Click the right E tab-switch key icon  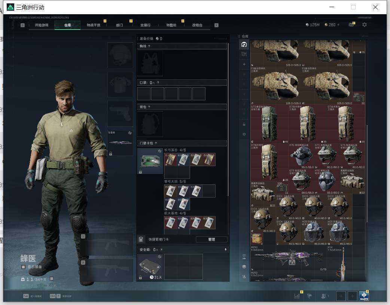pyautogui.click(x=216, y=25)
